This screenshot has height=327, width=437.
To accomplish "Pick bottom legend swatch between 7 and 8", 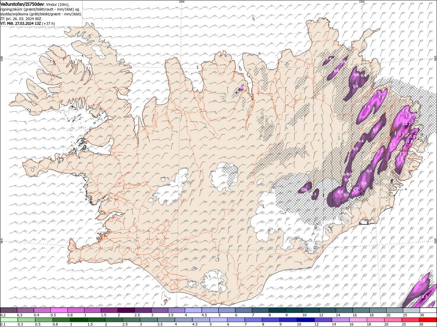I will (253, 320).
